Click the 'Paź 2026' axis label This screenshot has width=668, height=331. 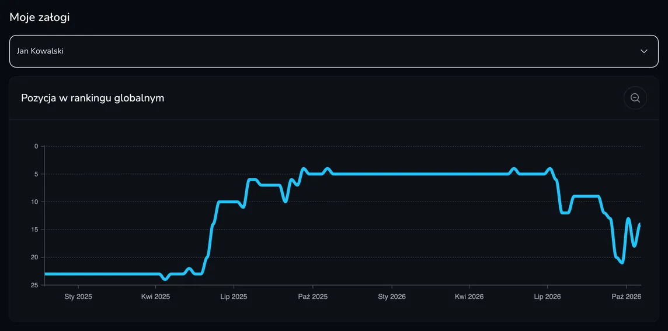tap(626, 297)
